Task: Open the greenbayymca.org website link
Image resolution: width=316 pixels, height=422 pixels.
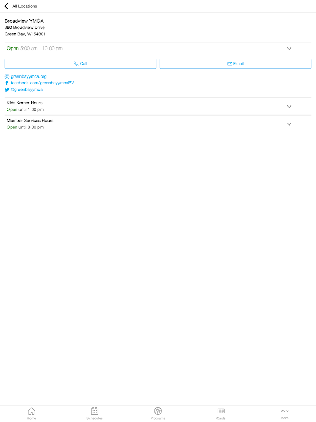Action: (29, 76)
